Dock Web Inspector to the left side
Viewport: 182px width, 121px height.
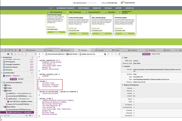click(6, 50)
